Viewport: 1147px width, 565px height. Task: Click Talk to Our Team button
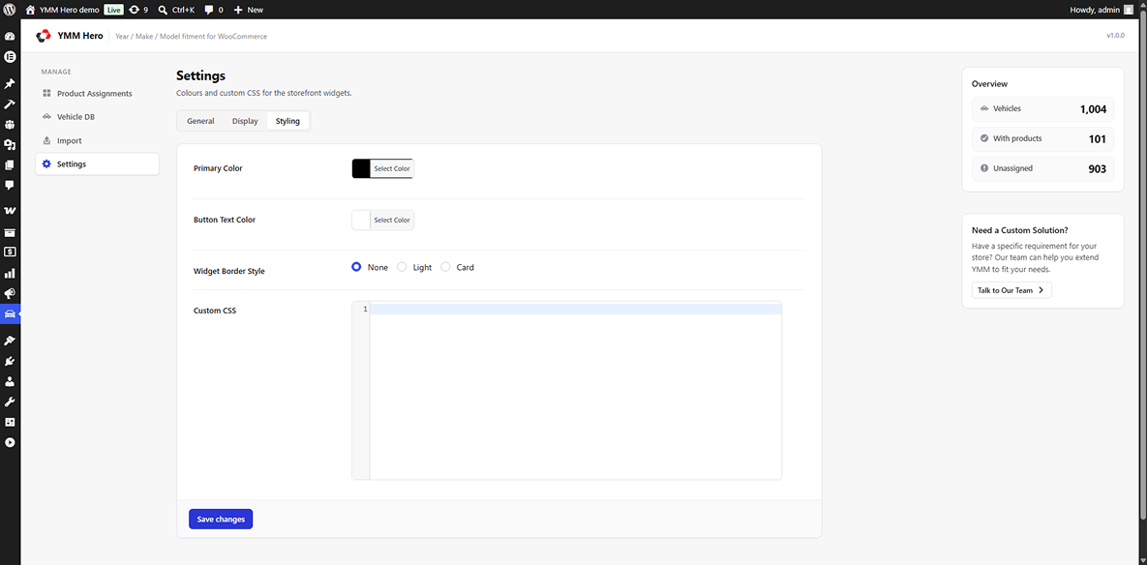(x=1011, y=290)
